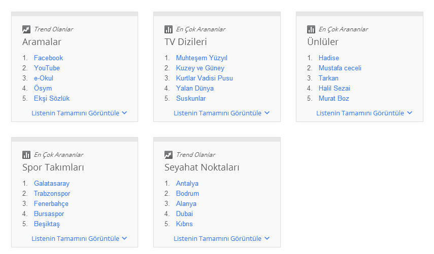Expand the full Ünlüler list
This screenshot has width=434, height=254.
[364, 113]
